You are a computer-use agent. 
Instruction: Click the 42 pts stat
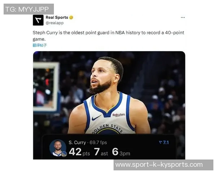(x=79, y=152)
